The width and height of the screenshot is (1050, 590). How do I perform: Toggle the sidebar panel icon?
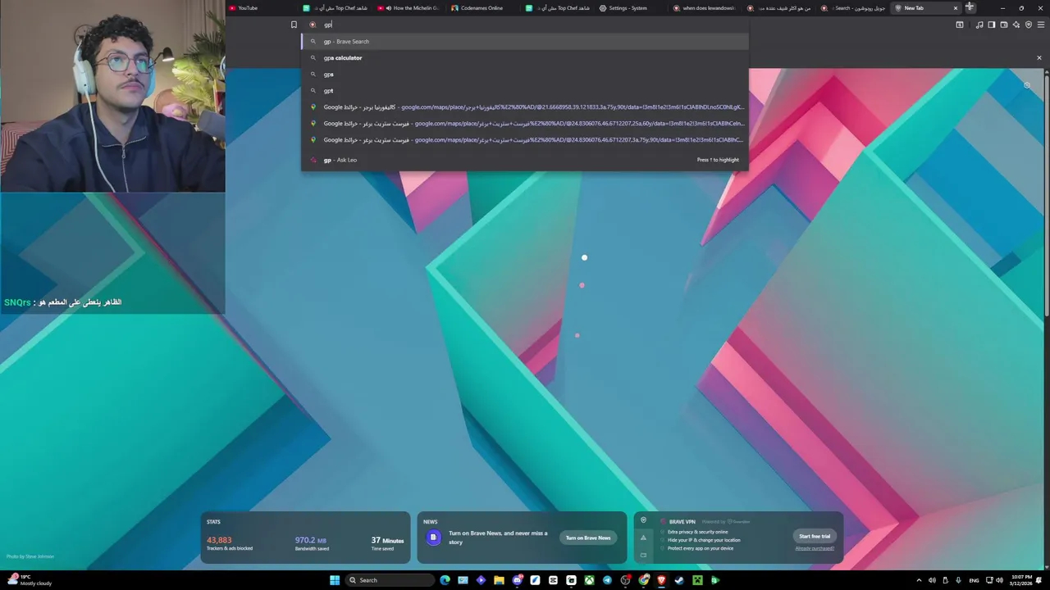pos(992,25)
